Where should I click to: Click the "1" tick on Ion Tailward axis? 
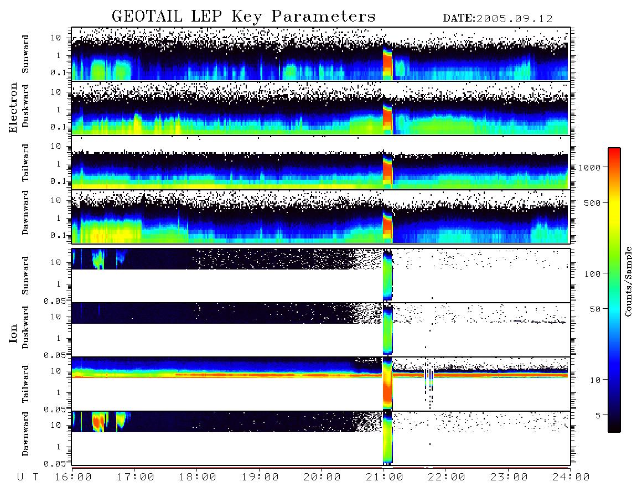tap(59, 393)
